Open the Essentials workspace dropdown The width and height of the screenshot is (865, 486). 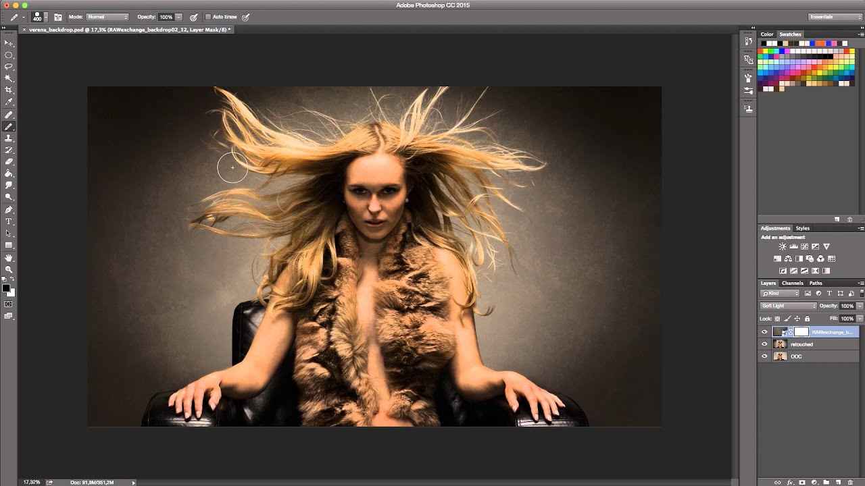pos(834,17)
